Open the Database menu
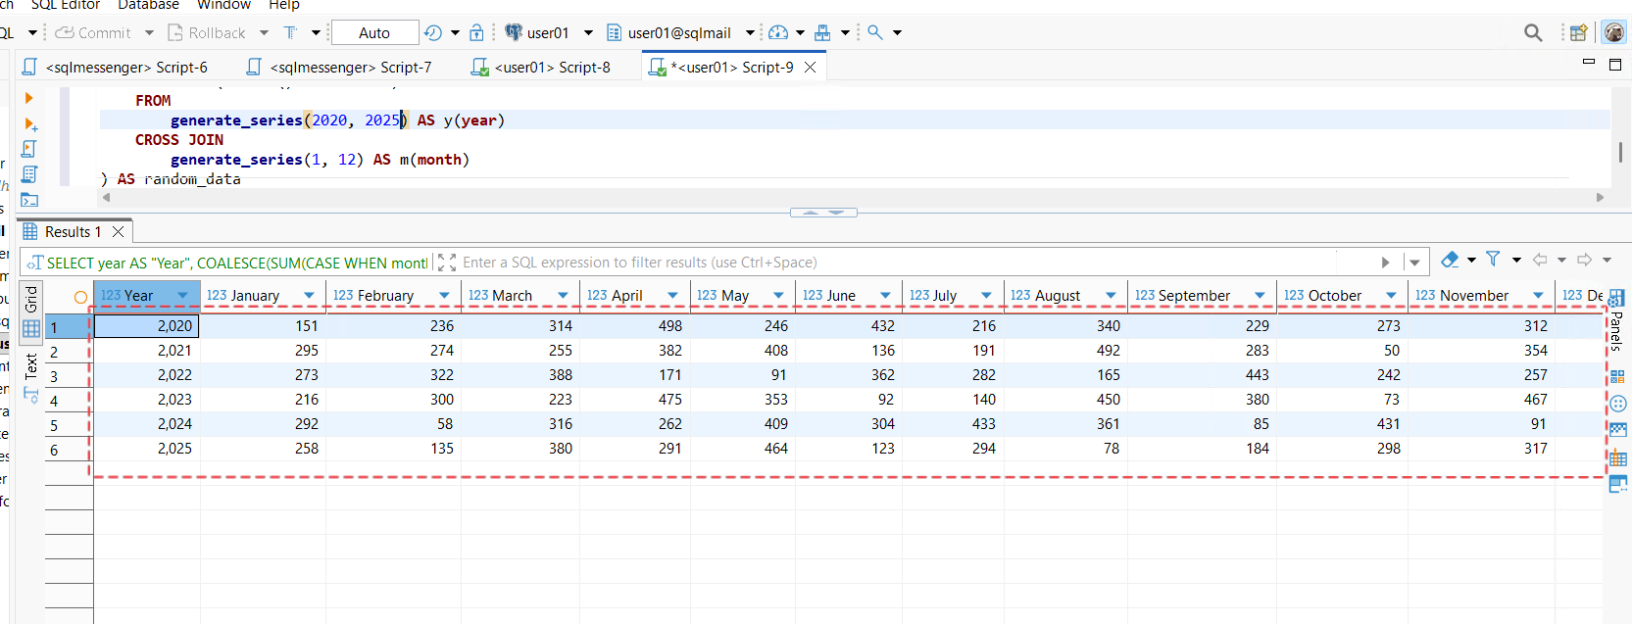 (148, 5)
